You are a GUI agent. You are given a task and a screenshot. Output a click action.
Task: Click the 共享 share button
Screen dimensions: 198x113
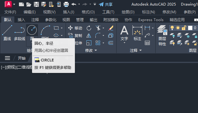[x=106, y=4]
